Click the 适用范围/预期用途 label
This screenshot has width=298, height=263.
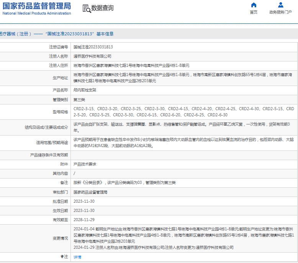(x=52, y=143)
